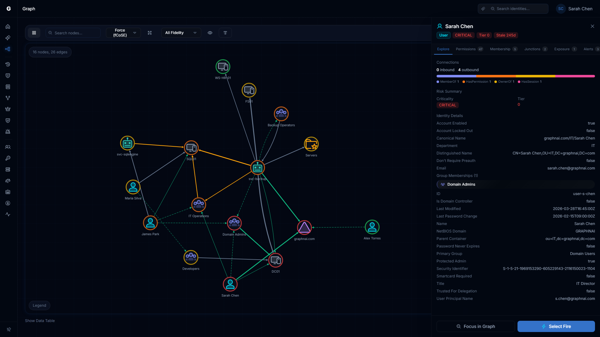
Task: Click the fit-to-screen icon in the toolbar
Action: (x=150, y=32)
